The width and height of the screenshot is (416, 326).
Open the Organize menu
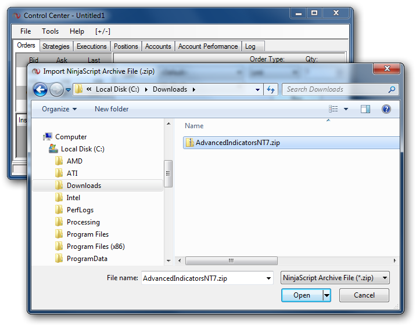59,109
